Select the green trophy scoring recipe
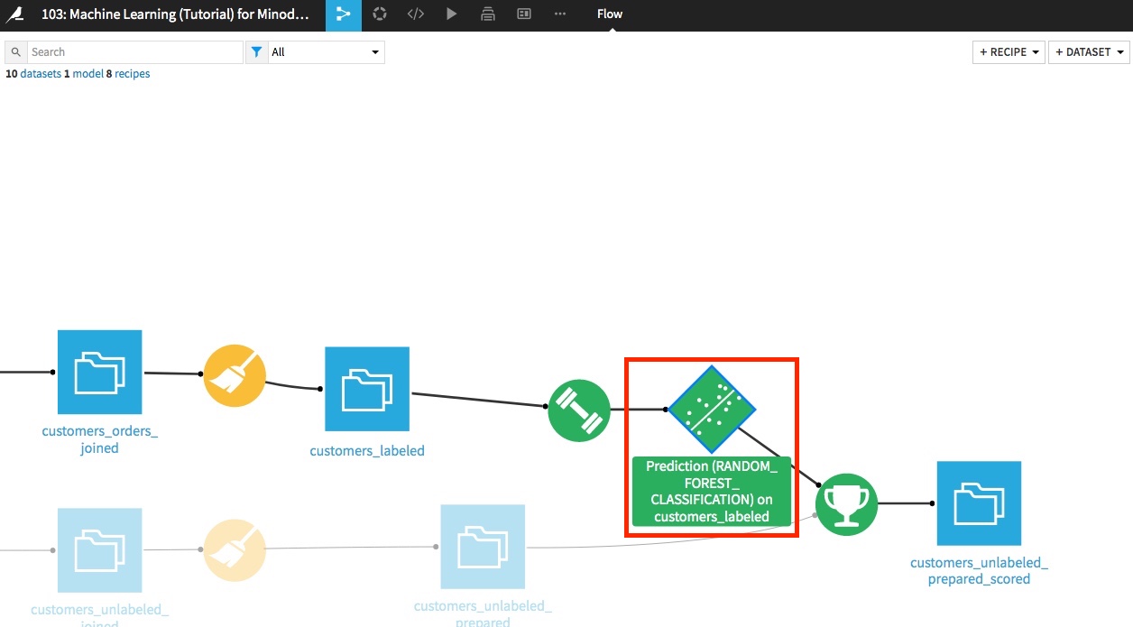The width and height of the screenshot is (1133, 627). [847, 504]
